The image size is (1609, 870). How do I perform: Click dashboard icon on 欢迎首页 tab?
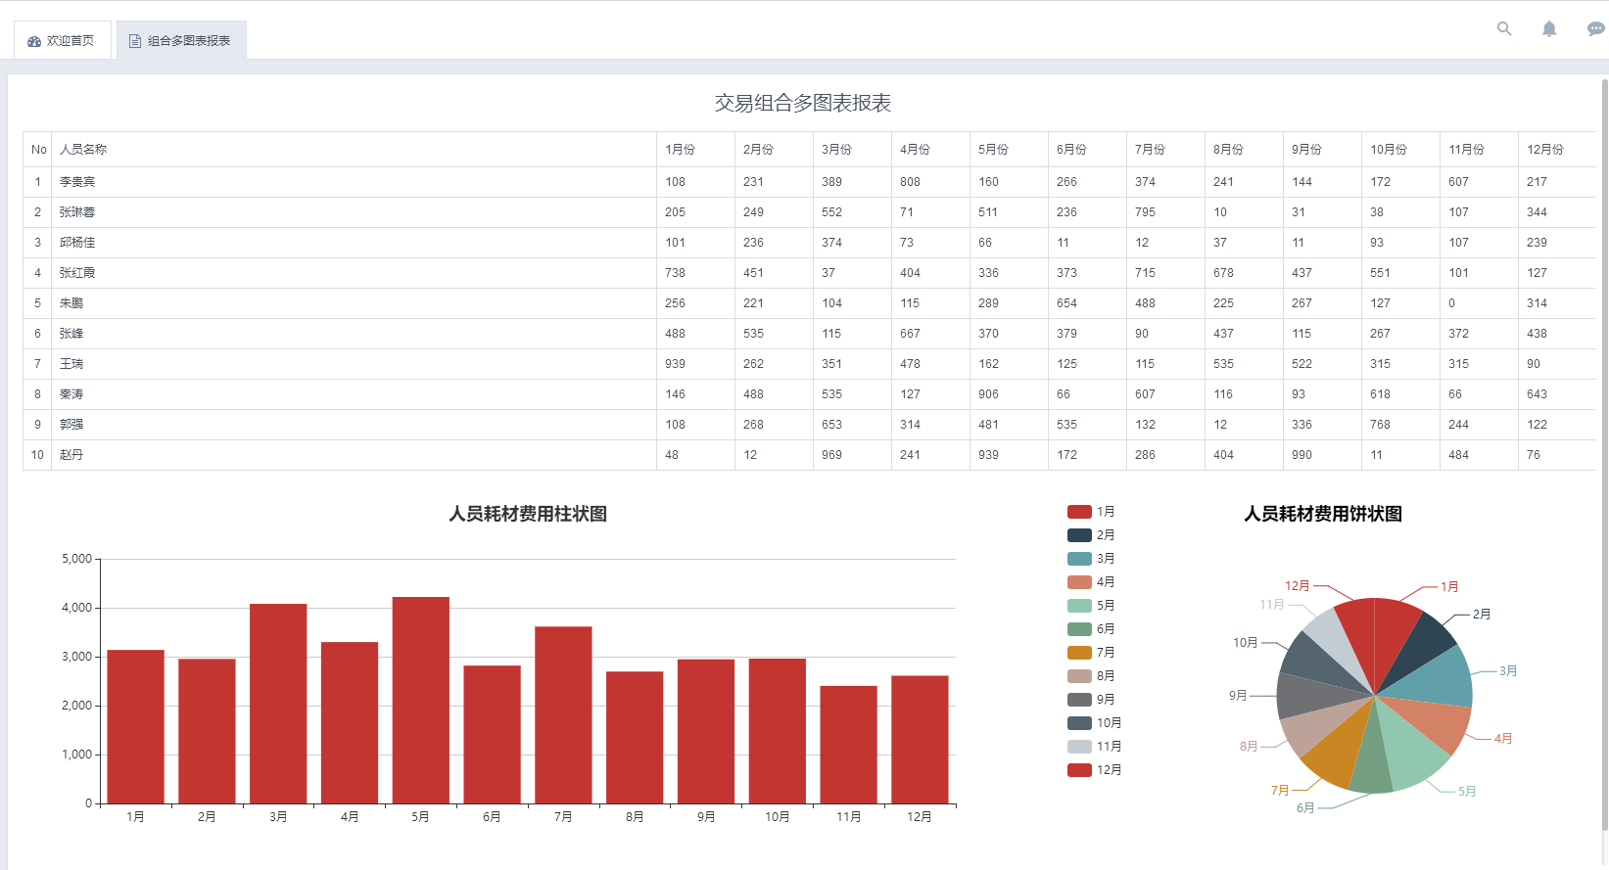(34, 41)
